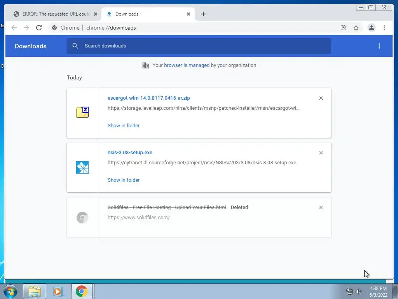The width and height of the screenshot is (398, 299).
Task: Click the browser back arrow
Action: [x=14, y=28]
